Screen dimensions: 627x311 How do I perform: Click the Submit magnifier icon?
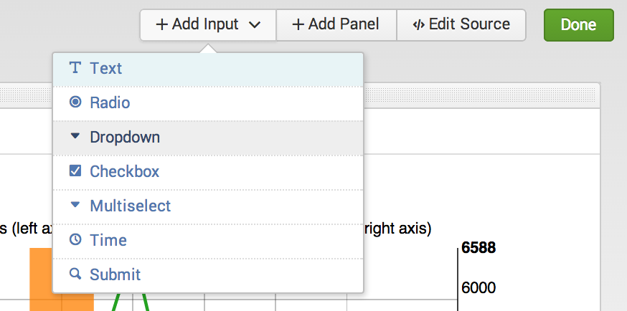pyautogui.click(x=75, y=274)
